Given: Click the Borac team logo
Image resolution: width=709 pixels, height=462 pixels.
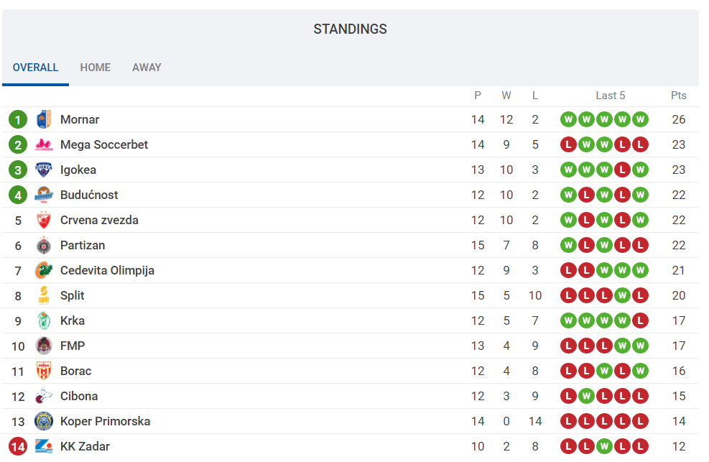Looking at the screenshot, I should click(44, 371).
